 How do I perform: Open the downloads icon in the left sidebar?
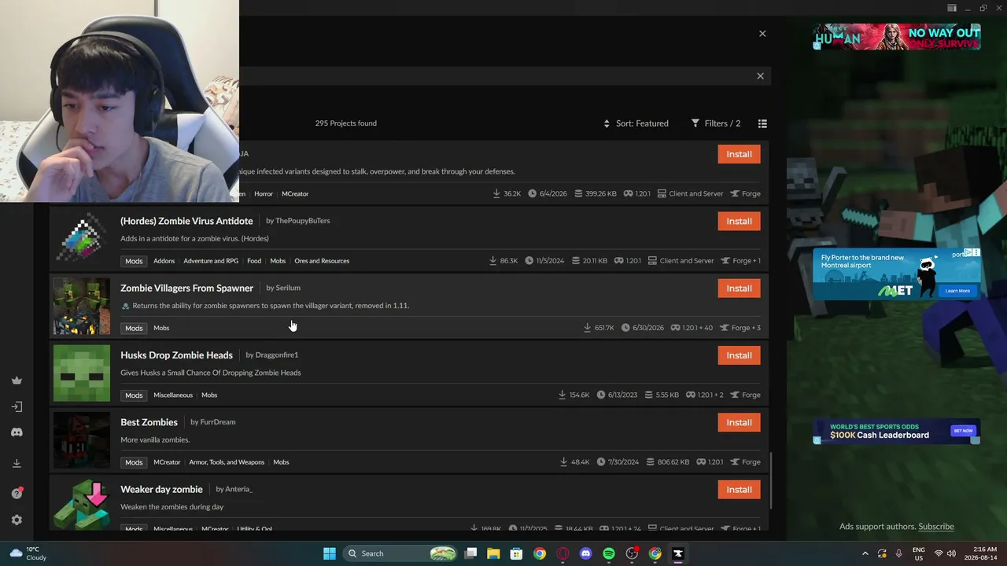(17, 463)
